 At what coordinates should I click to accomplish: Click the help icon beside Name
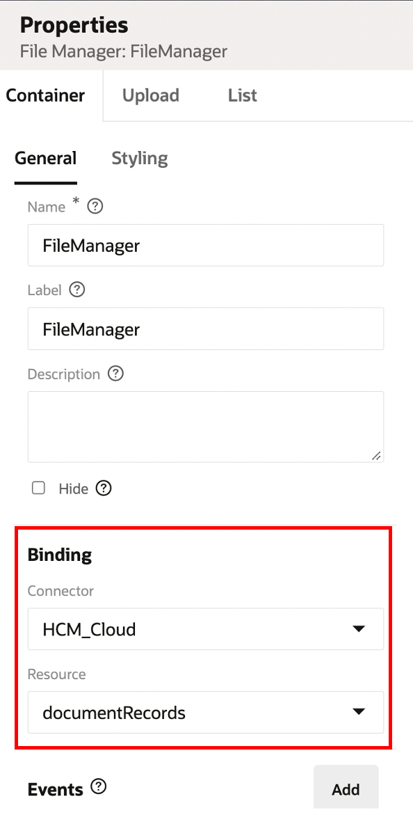[95, 206]
